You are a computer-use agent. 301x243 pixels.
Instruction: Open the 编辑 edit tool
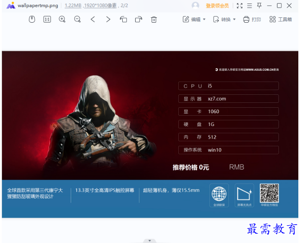tap(191, 20)
